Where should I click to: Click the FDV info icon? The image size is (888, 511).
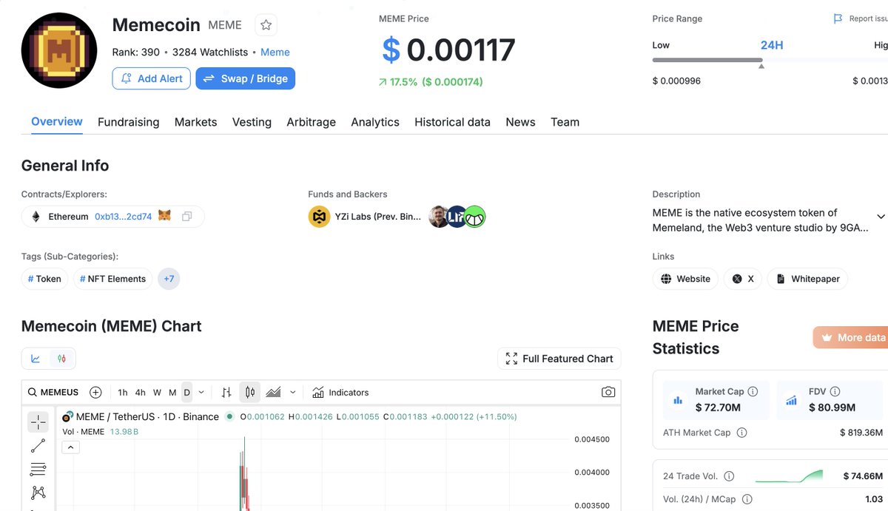(x=835, y=392)
